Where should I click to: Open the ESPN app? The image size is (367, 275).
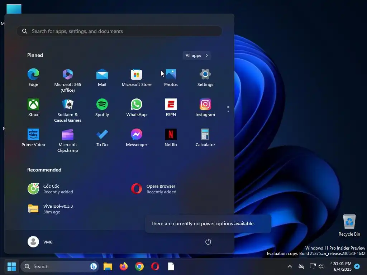pyautogui.click(x=171, y=108)
